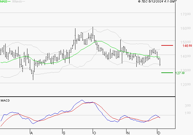Click the MA20 legend label
193x135 pixels.
(x=4, y=2)
